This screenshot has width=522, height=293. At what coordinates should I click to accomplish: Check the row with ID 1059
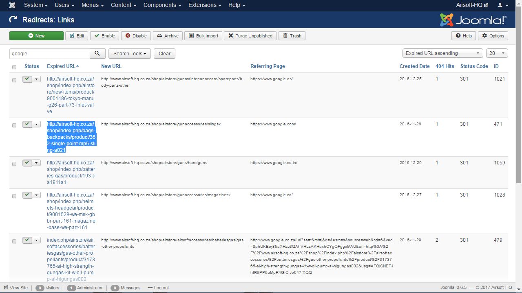[x=14, y=164]
